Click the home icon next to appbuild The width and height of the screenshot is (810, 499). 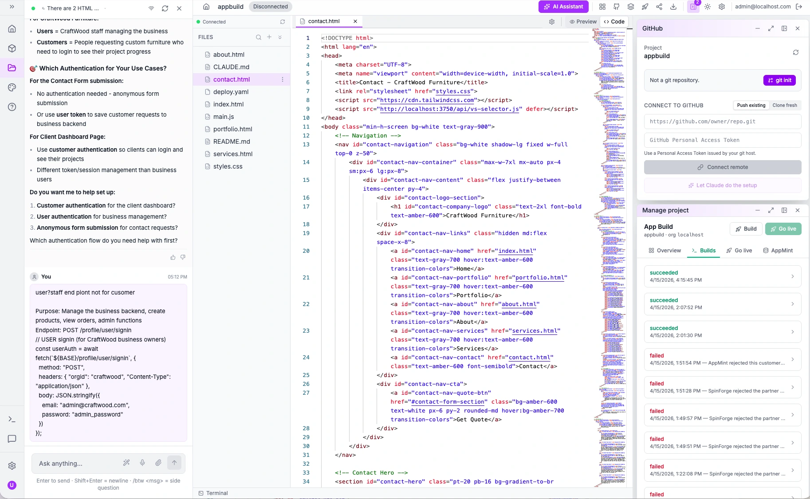point(206,7)
